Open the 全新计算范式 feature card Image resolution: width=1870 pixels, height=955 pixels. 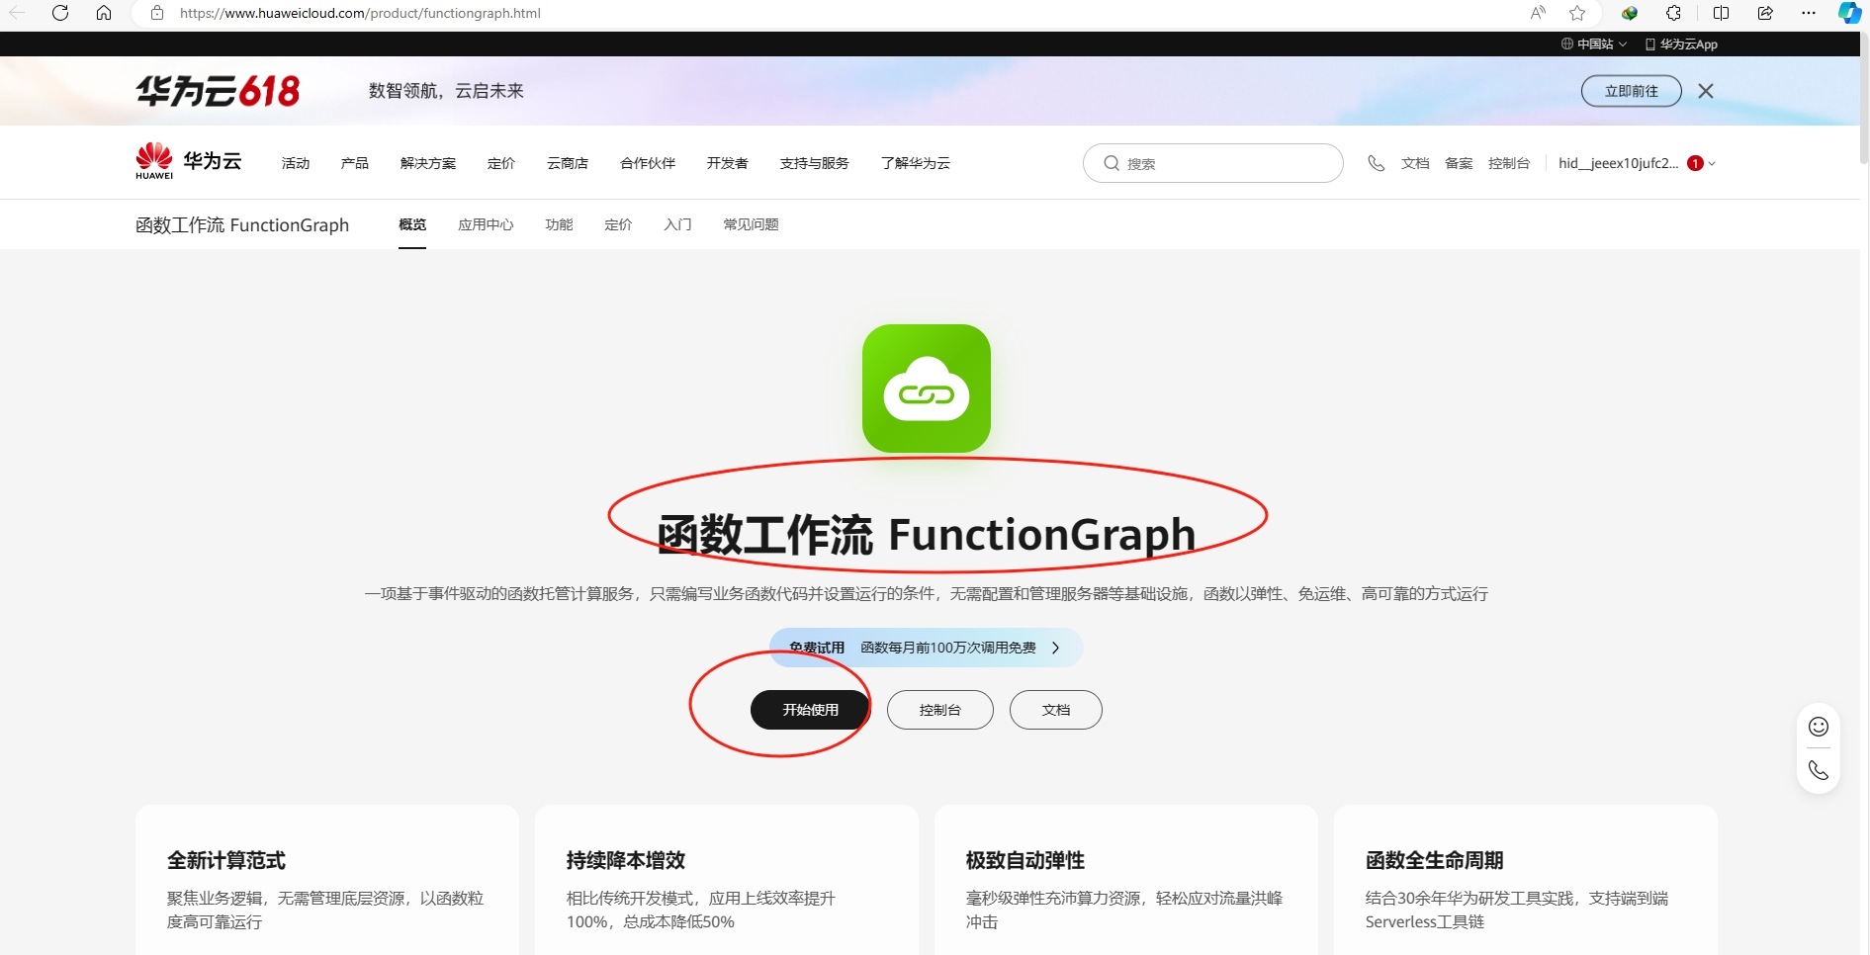(x=327, y=880)
